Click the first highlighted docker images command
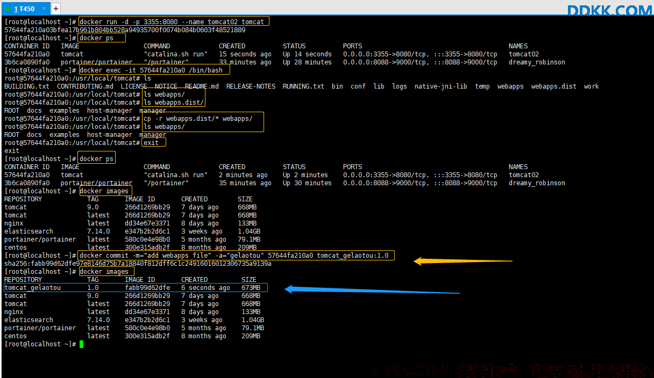 click(105, 191)
